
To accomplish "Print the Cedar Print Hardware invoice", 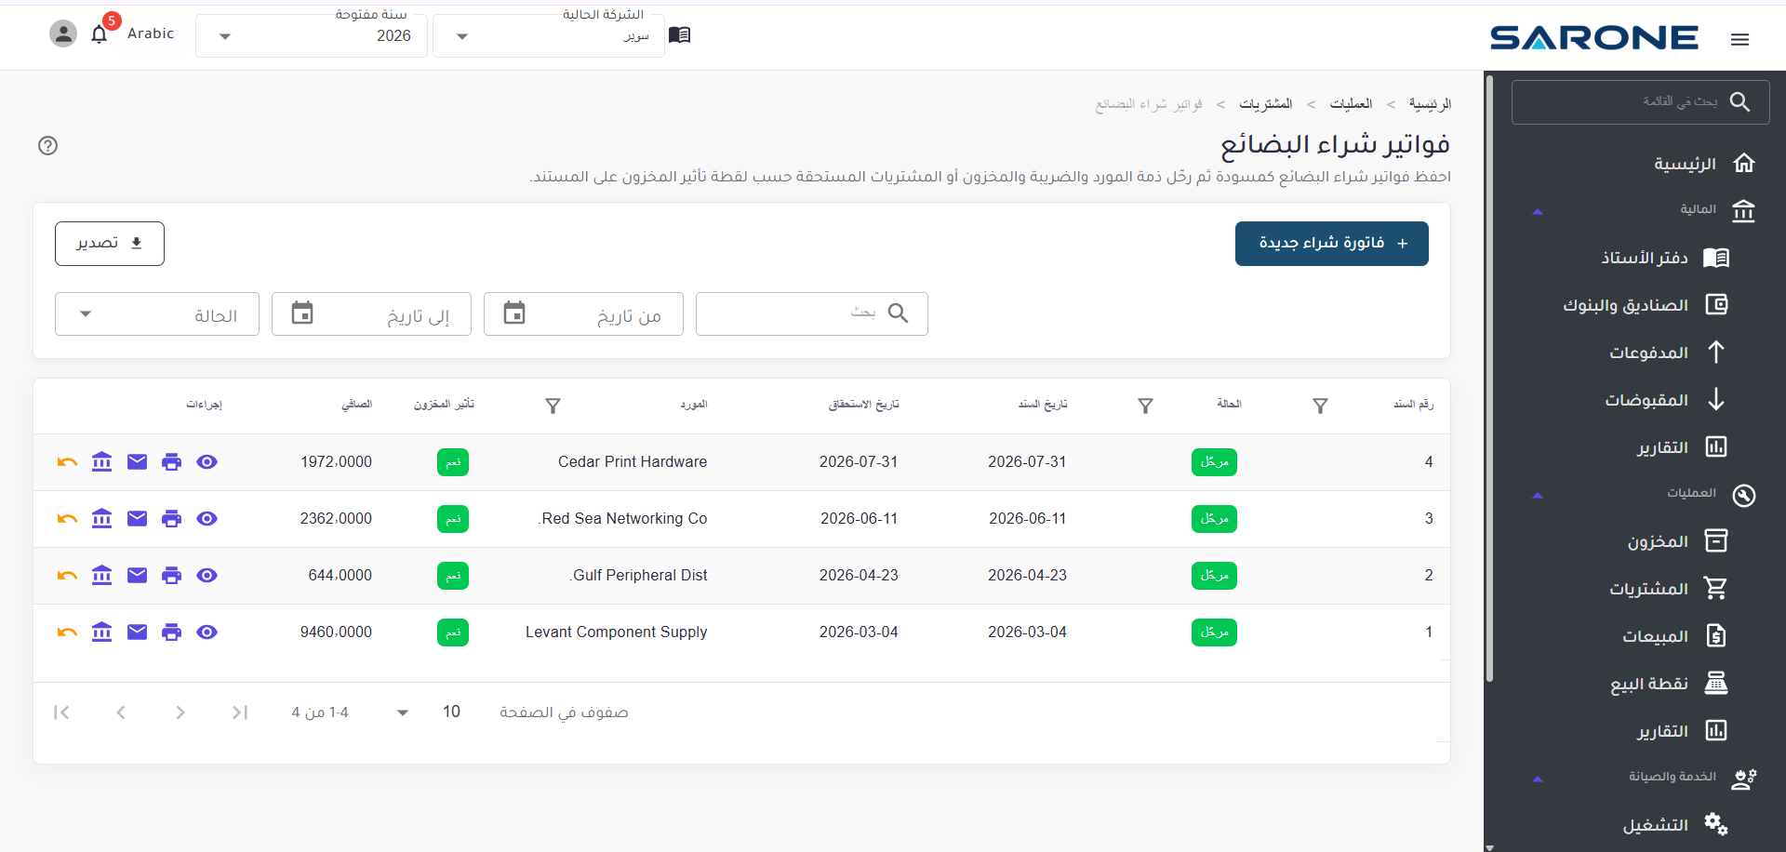I will pyautogui.click(x=172, y=462).
